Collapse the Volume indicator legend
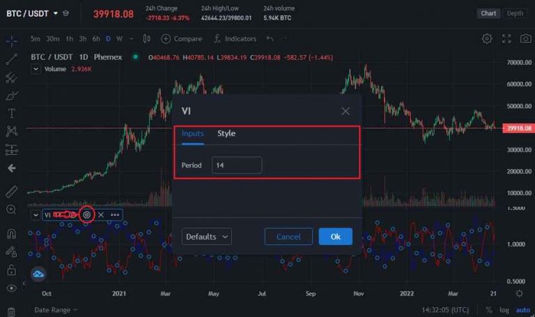 pos(36,69)
